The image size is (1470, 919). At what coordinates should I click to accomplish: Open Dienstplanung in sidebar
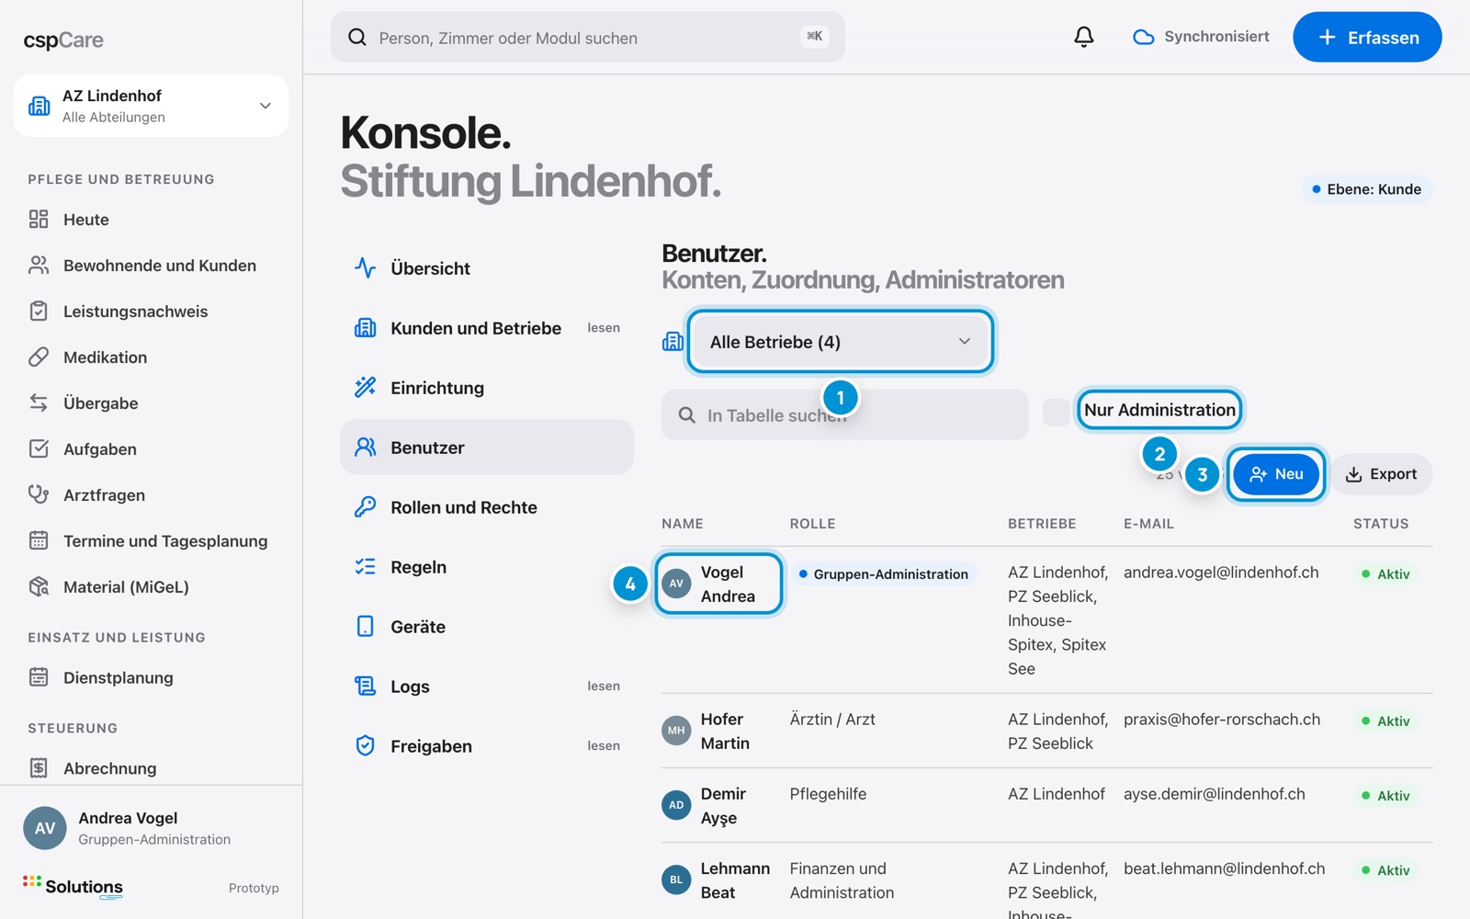[152, 678]
